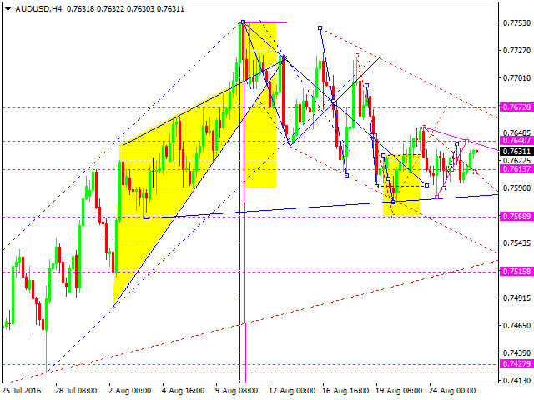The height and width of the screenshot is (400, 534).
Task: Click the 0.76728 magenta price level label
Action: pyautogui.click(x=516, y=107)
